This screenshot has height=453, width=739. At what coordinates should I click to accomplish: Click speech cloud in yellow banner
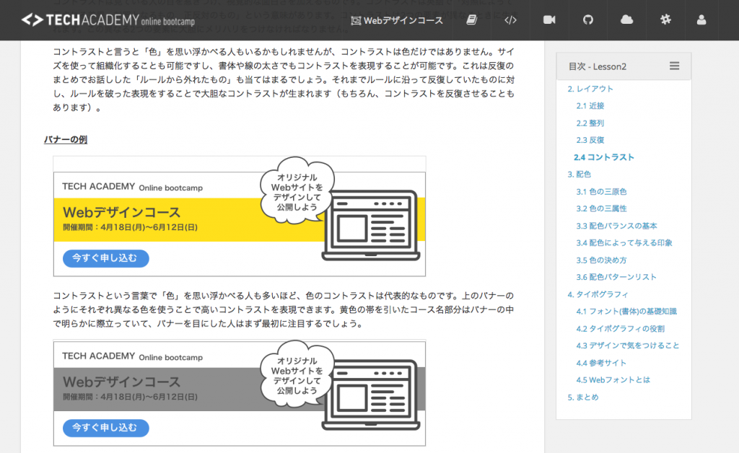[297, 190]
